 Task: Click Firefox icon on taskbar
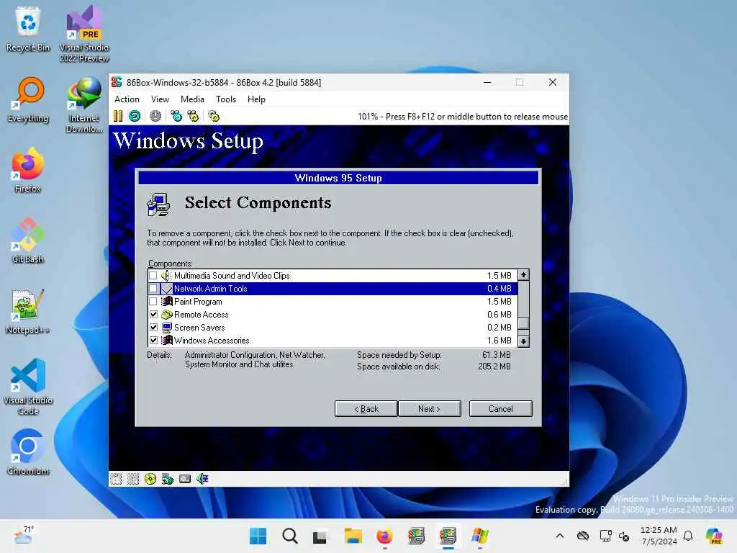coord(384,536)
